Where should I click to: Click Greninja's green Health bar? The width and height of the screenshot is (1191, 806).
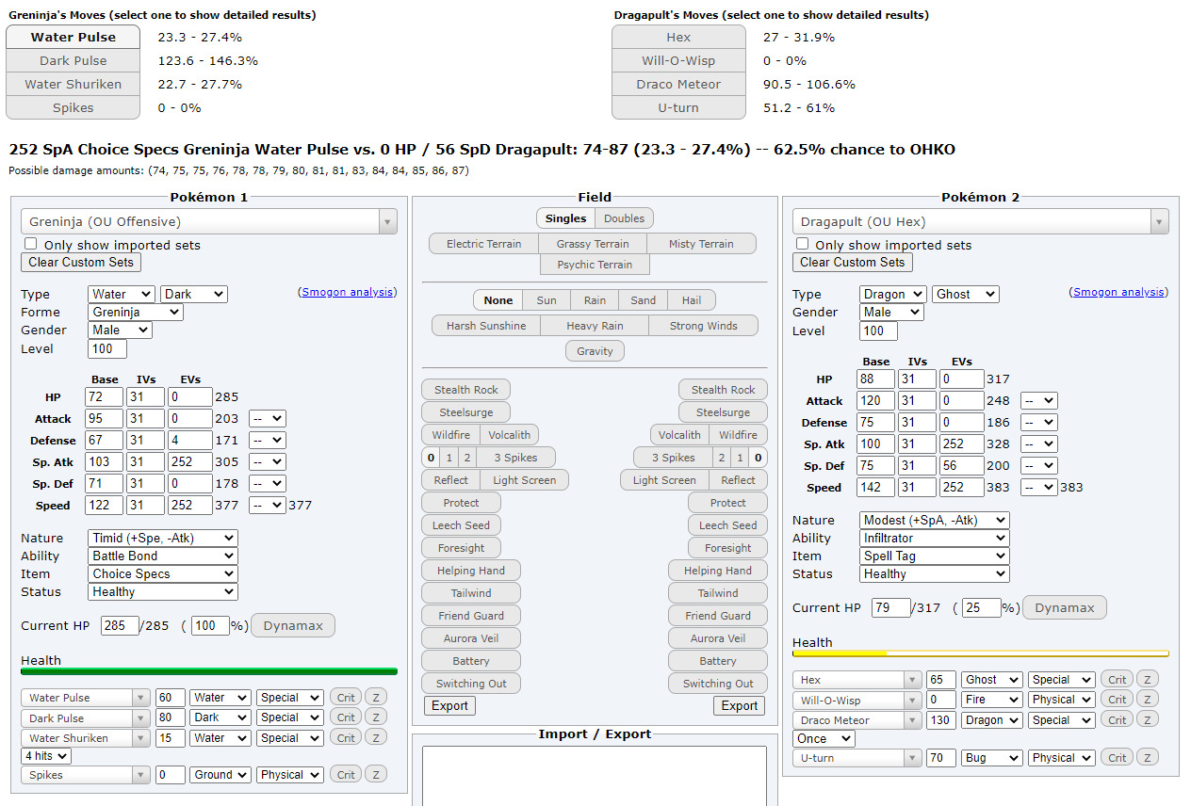(x=209, y=671)
